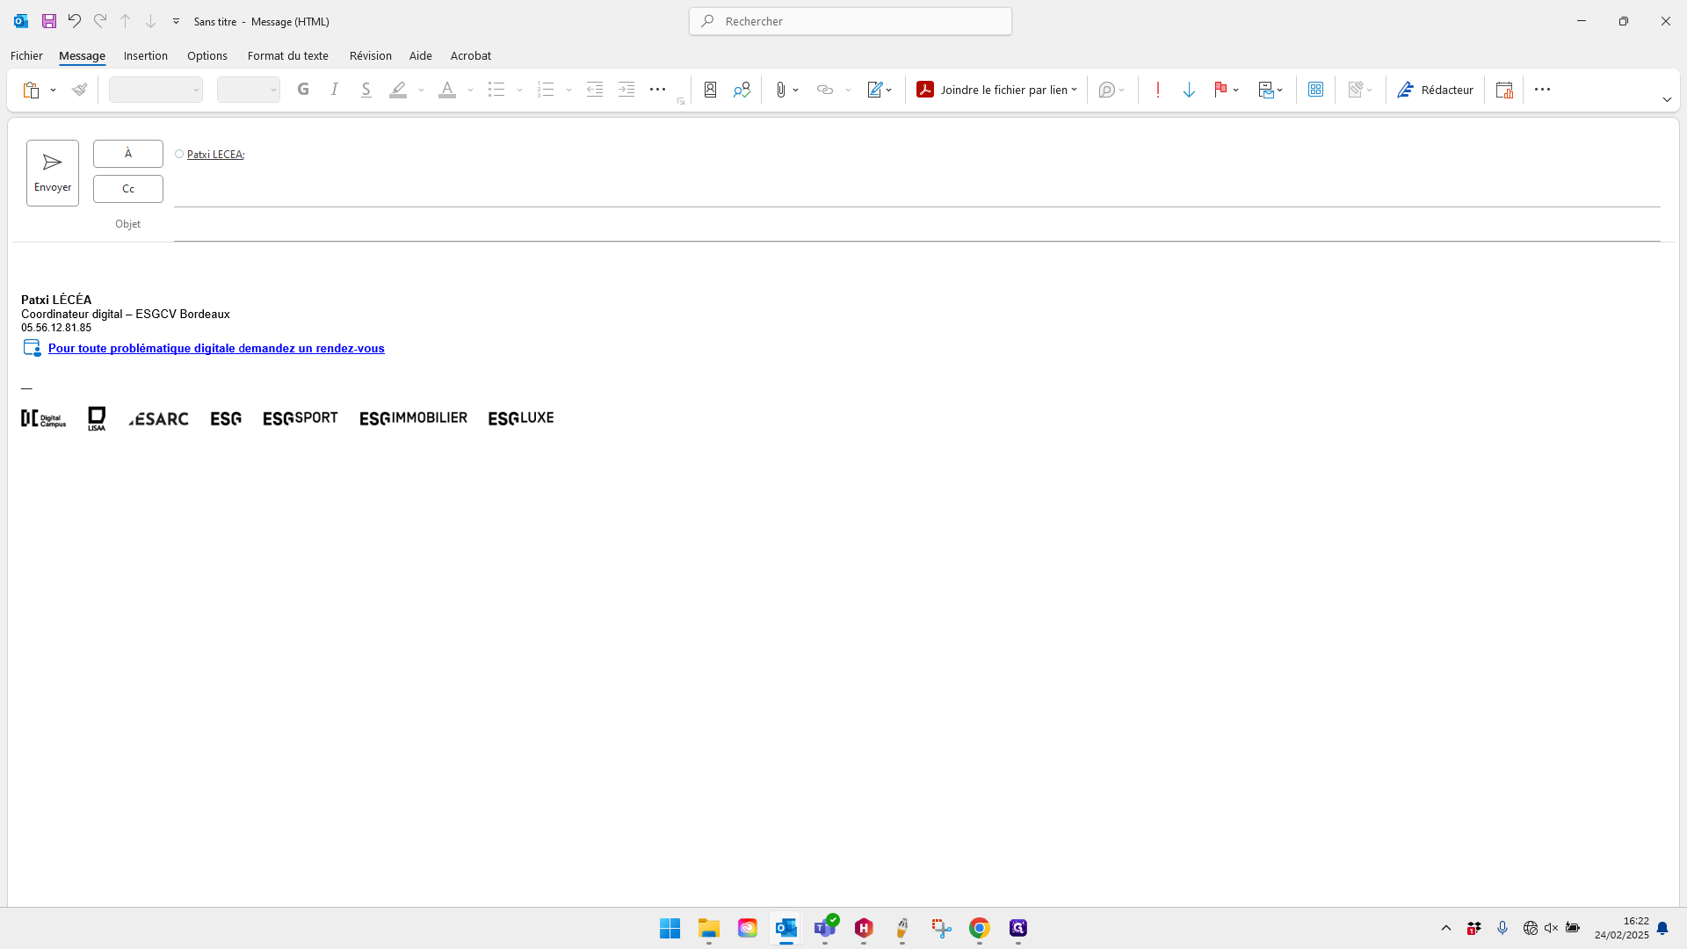Mark message as high importance
The width and height of the screenshot is (1687, 949).
pos(1158,90)
